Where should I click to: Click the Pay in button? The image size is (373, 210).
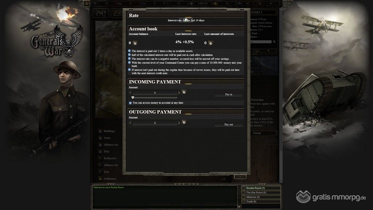(x=229, y=94)
